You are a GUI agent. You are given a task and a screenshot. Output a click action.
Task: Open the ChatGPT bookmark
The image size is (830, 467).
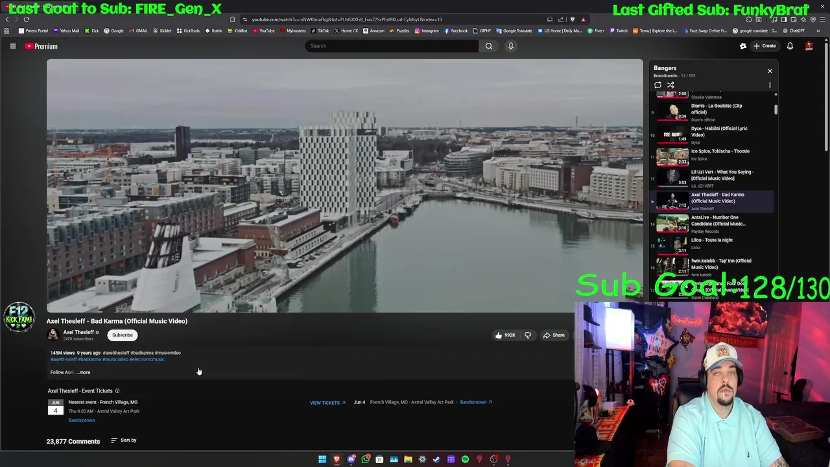tap(794, 30)
